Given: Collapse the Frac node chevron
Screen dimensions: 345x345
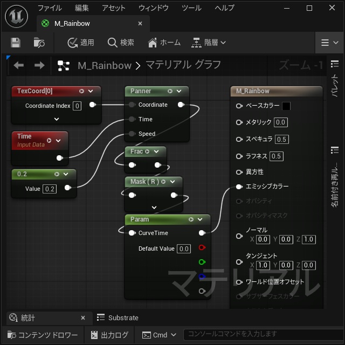Looking at the screenshot, I should tap(156, 151).
